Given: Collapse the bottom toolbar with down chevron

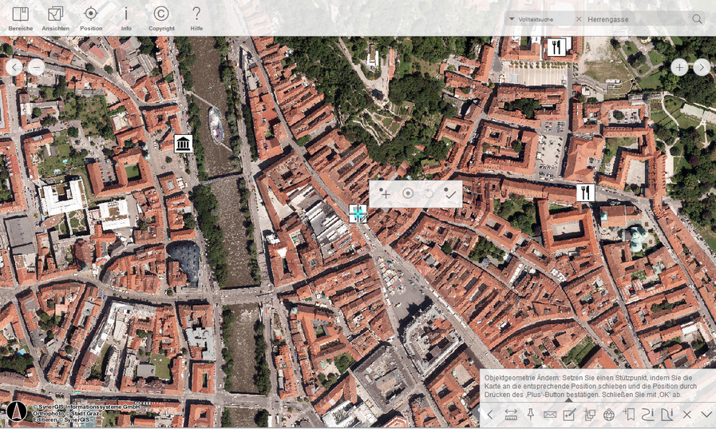Looking at the screenshot, I should tap(706, 415).
